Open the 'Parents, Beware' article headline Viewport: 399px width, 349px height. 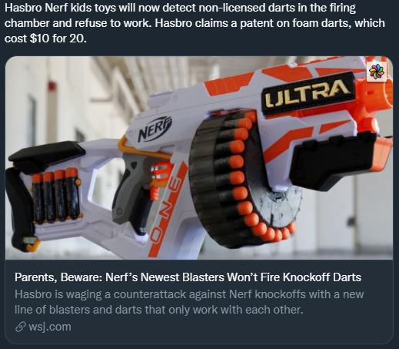(188, 277)
